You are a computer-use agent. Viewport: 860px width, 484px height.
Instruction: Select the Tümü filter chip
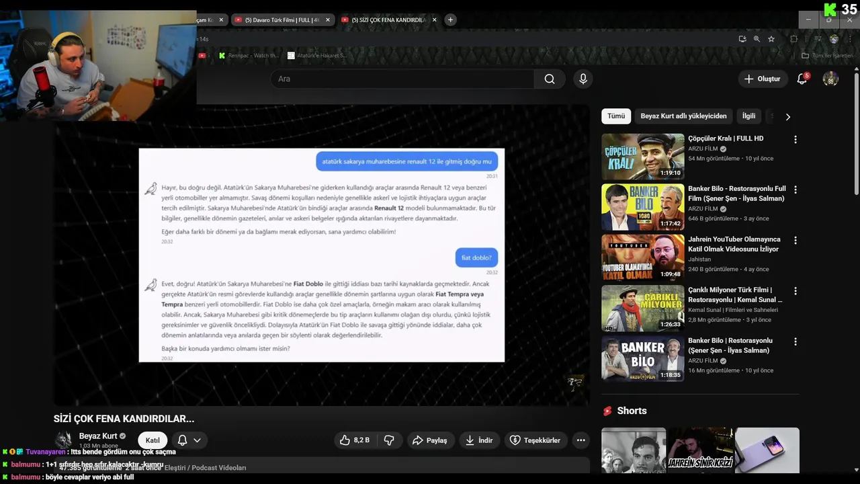(x=616, y=116)
